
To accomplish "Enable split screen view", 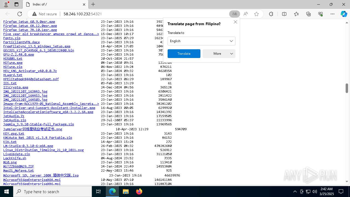I will click(x=284, y=14).
